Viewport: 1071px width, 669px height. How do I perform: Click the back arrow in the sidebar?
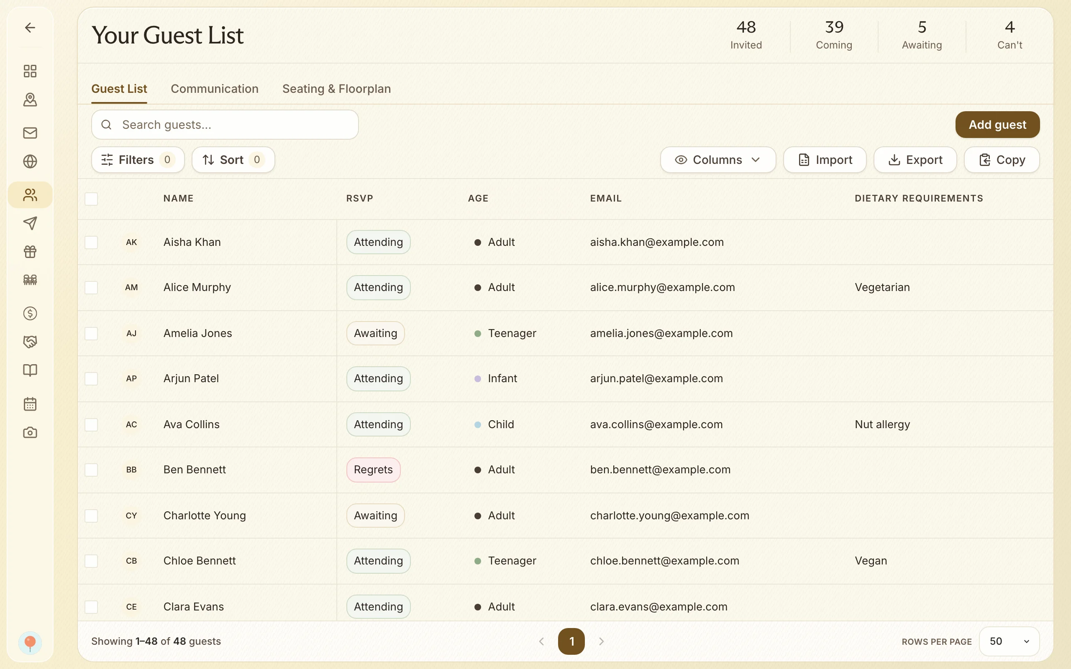click(x=30, y=28)
